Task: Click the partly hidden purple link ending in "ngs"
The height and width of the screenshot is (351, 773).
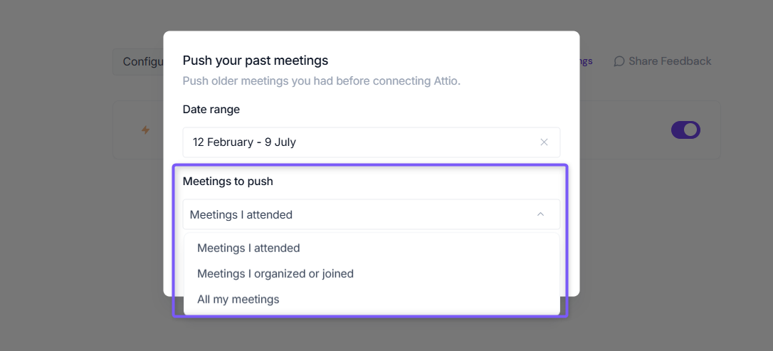Action: click(587, 61)
